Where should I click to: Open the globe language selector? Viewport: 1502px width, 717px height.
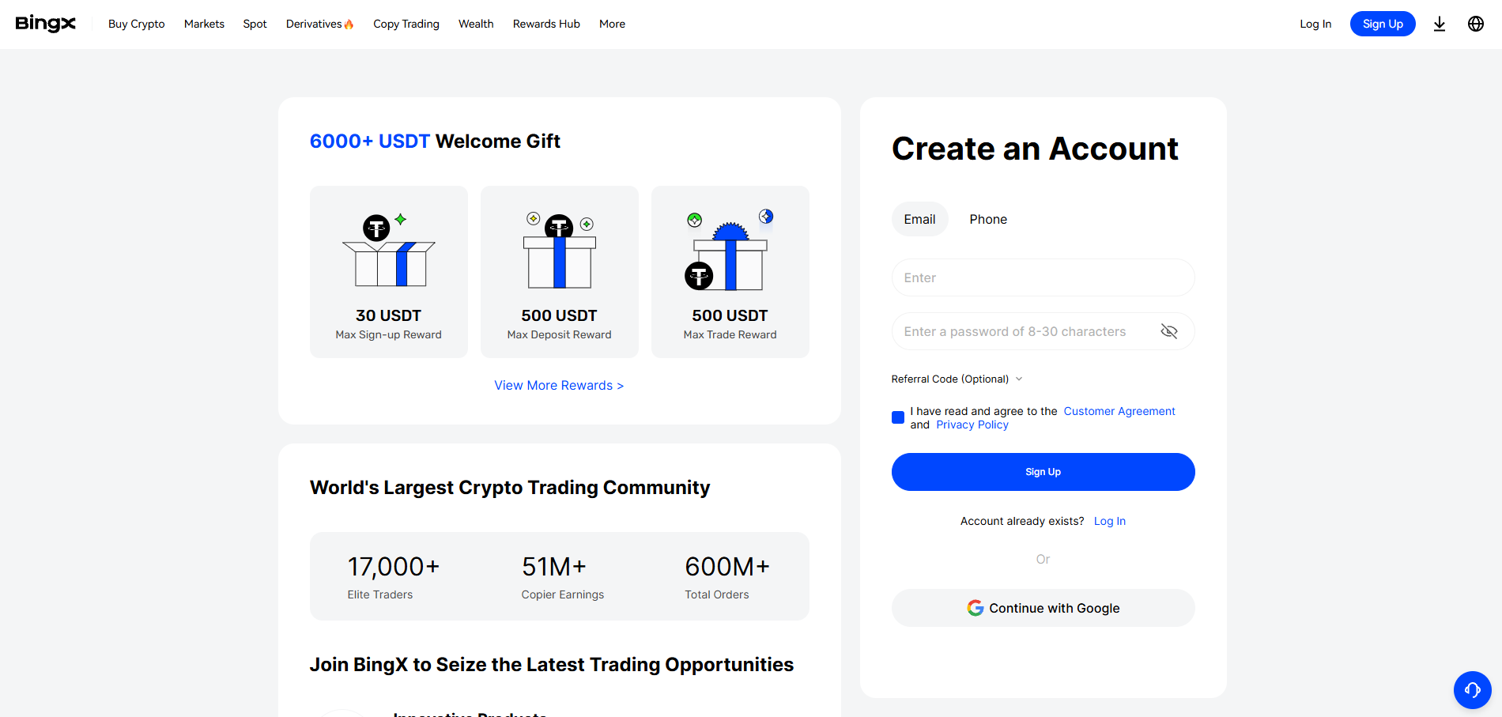pyautogui.click(x=1476, y=24)
